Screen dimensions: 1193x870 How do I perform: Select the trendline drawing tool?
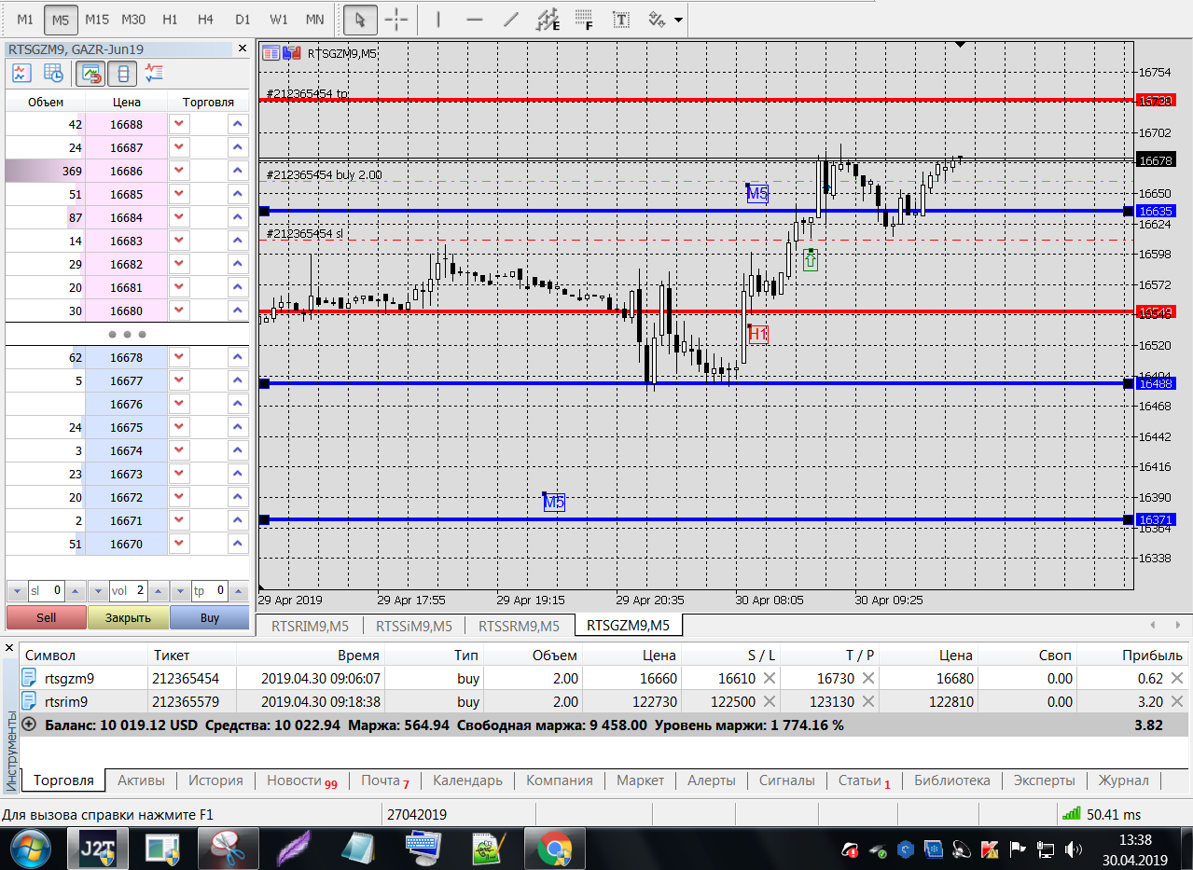[x=510, y=19]
